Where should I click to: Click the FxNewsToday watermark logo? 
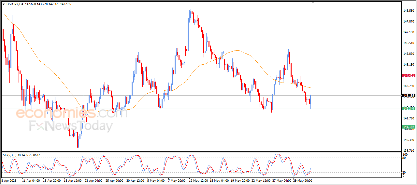point(71,126)
